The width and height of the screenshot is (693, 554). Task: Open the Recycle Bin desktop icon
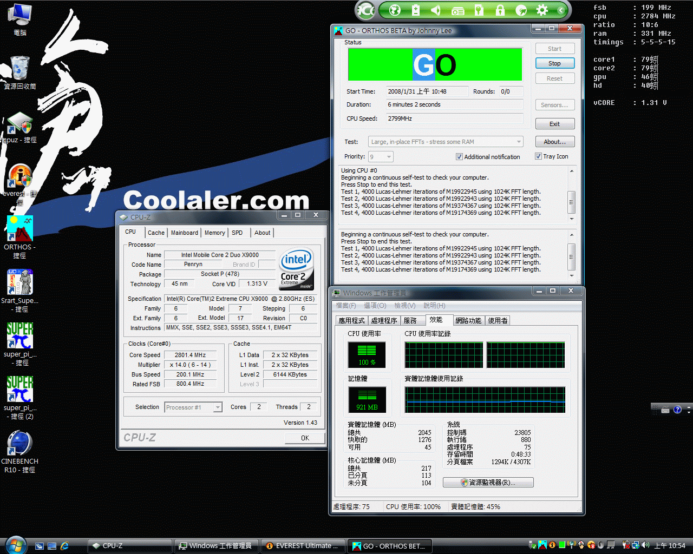point(20,72)
